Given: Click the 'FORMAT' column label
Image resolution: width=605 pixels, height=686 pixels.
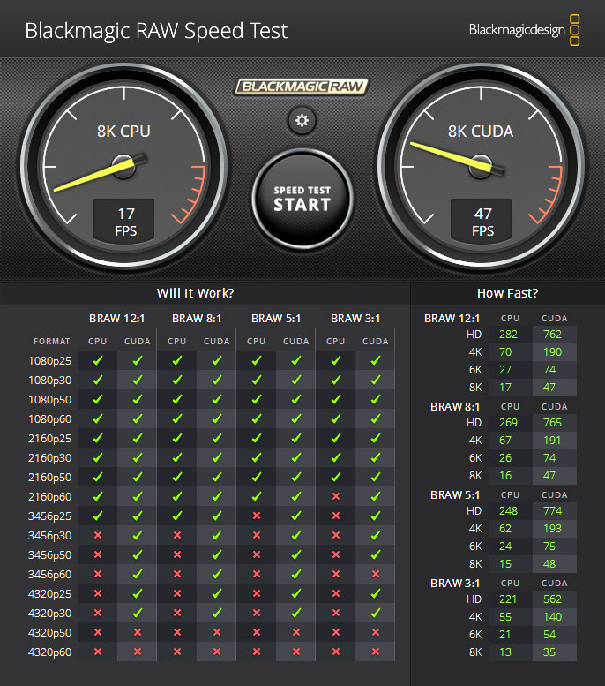Looking at the screenshot, I should [51, 342].
